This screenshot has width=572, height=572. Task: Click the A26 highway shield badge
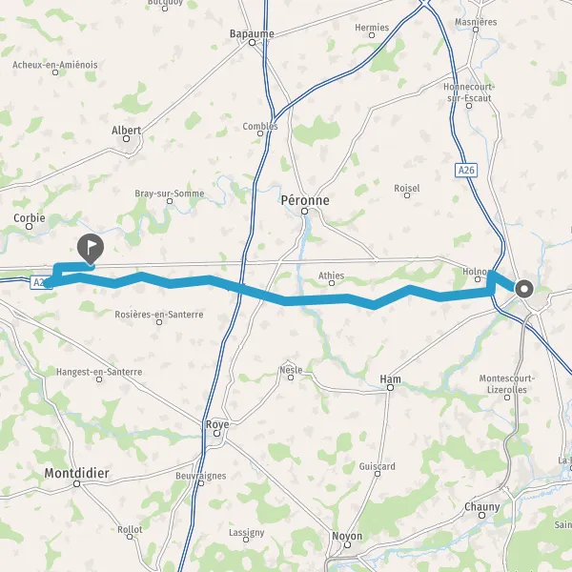pos(466,170)
